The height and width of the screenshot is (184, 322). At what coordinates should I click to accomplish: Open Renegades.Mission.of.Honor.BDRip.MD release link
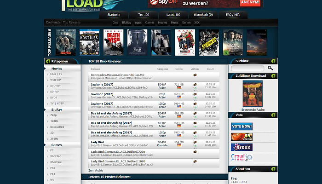click(117, 75)
